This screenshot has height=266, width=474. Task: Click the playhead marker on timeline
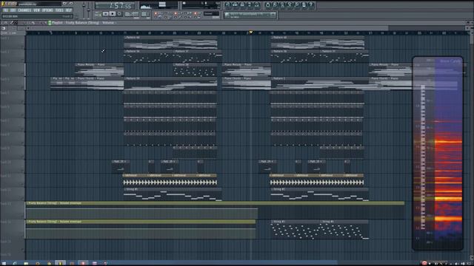(250, 33)
